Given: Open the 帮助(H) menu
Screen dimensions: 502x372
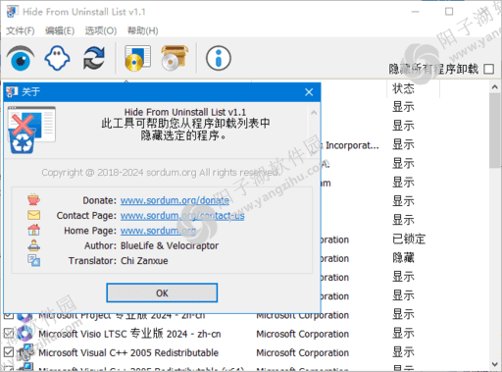Looking at the screenshot, I should [142, 30].
